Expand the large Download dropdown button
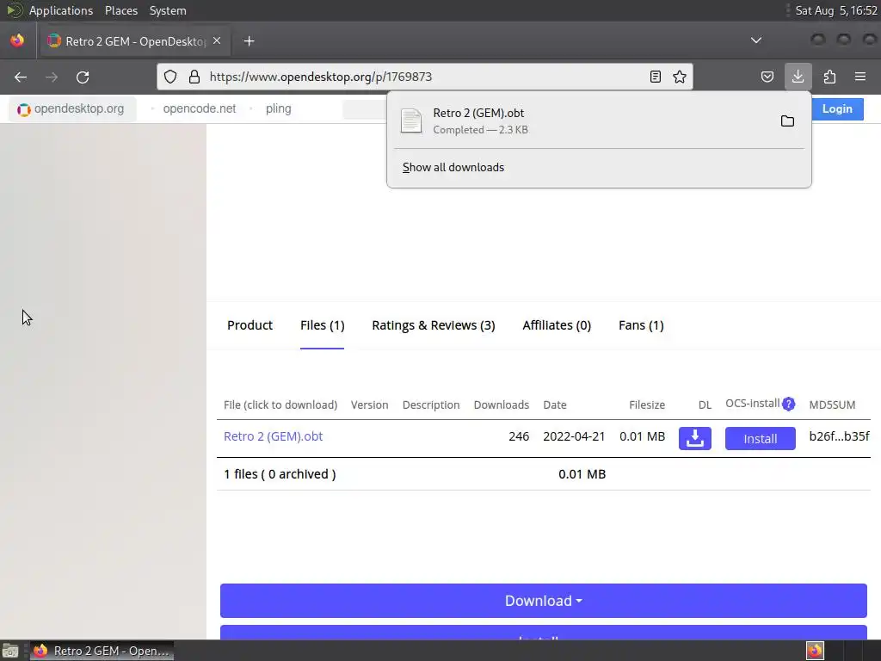Screen dimensions: 881x661 (544, 601)
